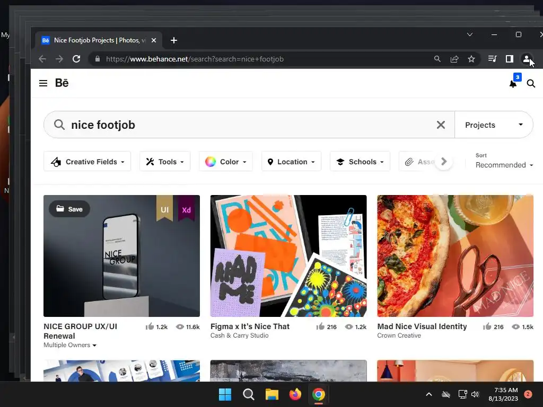Open the media control icon in toolbar
Viewport: 543px width, 407px height.
[492, 59]
